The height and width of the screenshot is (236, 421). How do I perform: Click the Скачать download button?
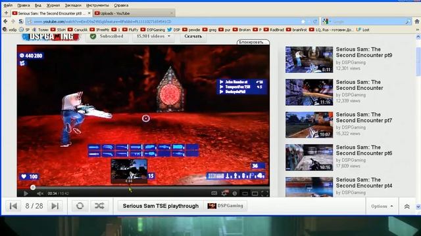pos(193,37)
